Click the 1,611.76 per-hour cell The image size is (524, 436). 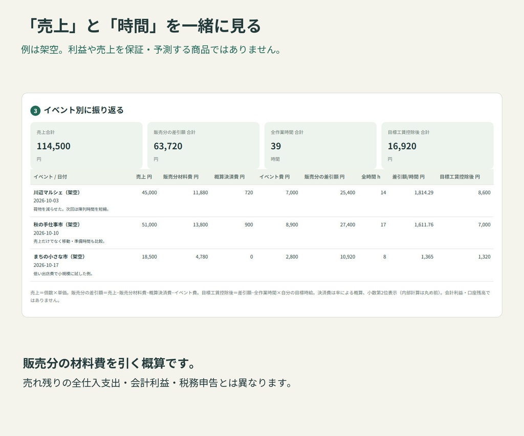pyautogui.click(x=424, y=225)
